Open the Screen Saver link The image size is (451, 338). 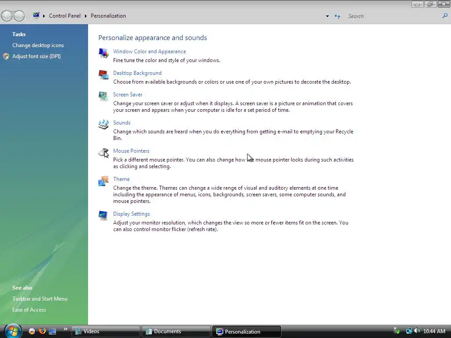point(128,95)
